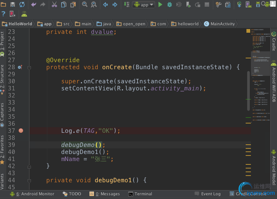Synchronize project with the refresh icon
The width and height of the screenshot is (277, 199).
pos(22,4)
